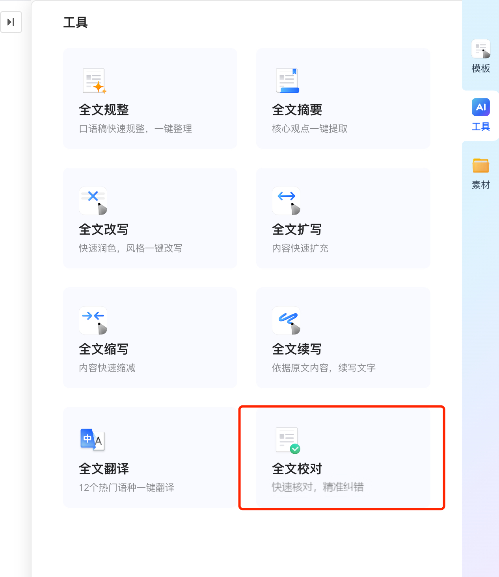Switch to the 素材 tab
Viewport: 499px width, 577px height.
pos(480,174)
